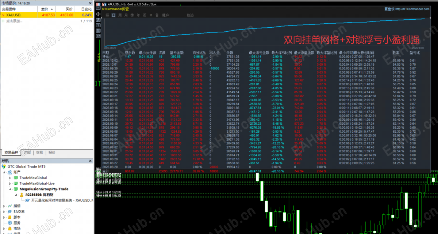Expand the TradeMaxGlobal account node
This screenshot has height=234, width=438.
10,178
